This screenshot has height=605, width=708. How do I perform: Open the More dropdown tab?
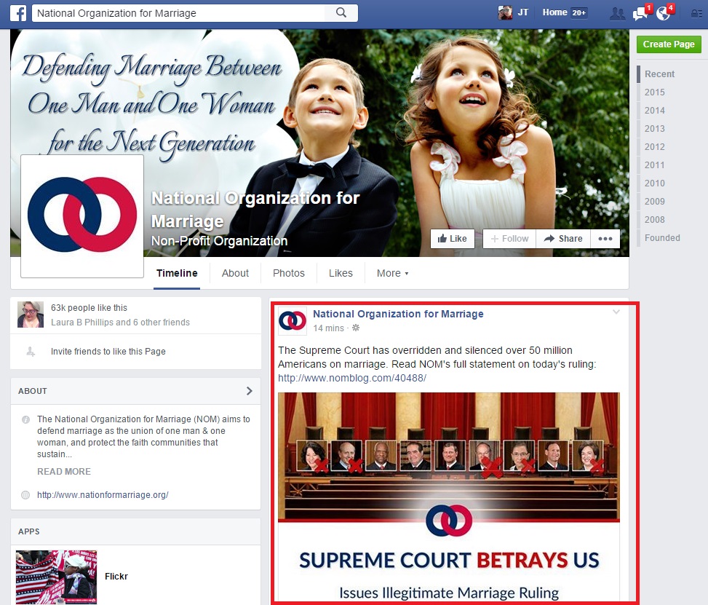[x=392, y=273]
